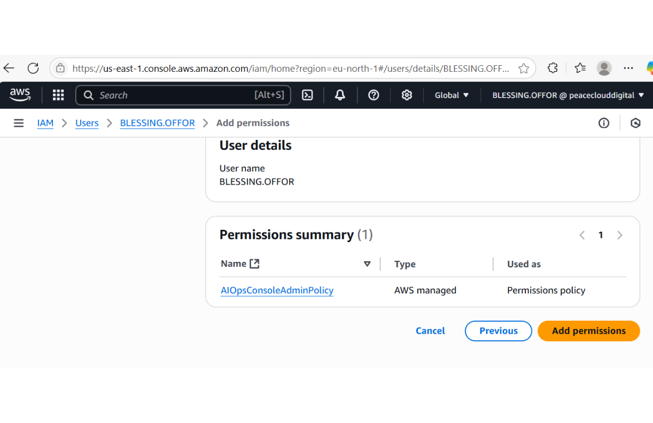The width and height of the screenshot is (653, 423).
Task: Select the BLESSING.OFFOR user name value
Action: pyautogui.click(x=256, y=182)
